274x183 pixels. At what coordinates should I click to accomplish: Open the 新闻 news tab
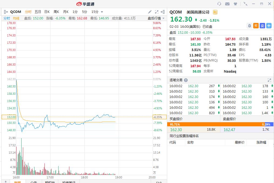point(18,182)
